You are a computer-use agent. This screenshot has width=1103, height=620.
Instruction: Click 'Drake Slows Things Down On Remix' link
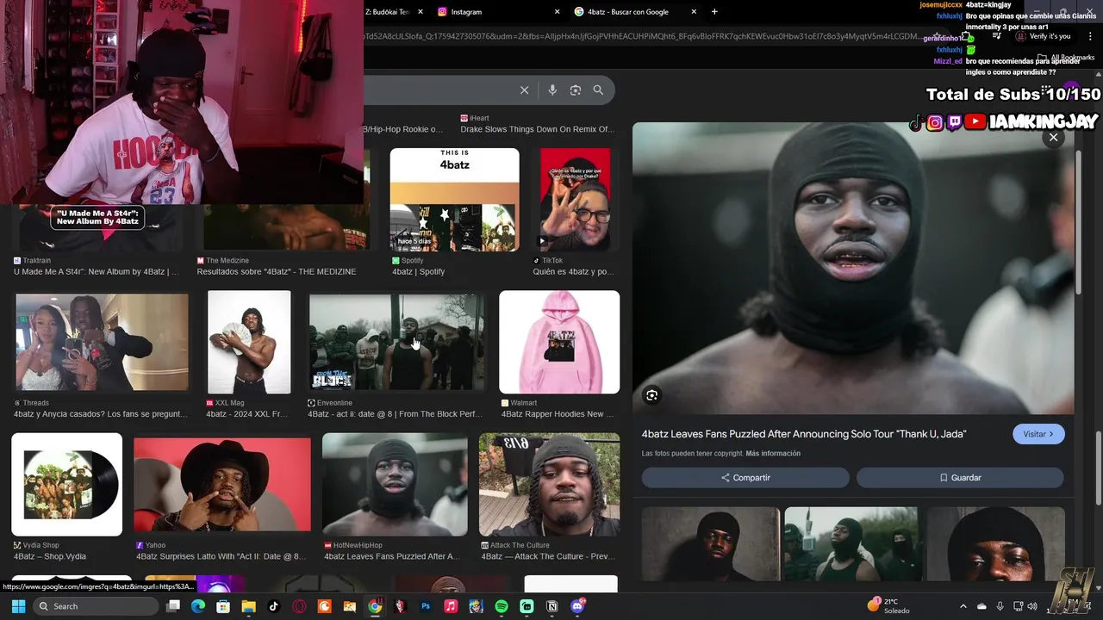(x=538, y=129)
